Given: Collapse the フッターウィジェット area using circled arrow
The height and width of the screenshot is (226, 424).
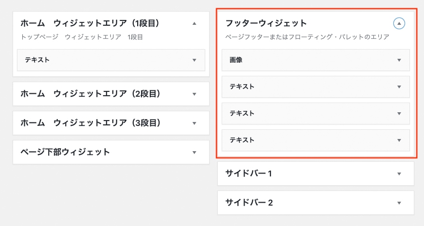Looking at the screenshot, I should (399, 23).
